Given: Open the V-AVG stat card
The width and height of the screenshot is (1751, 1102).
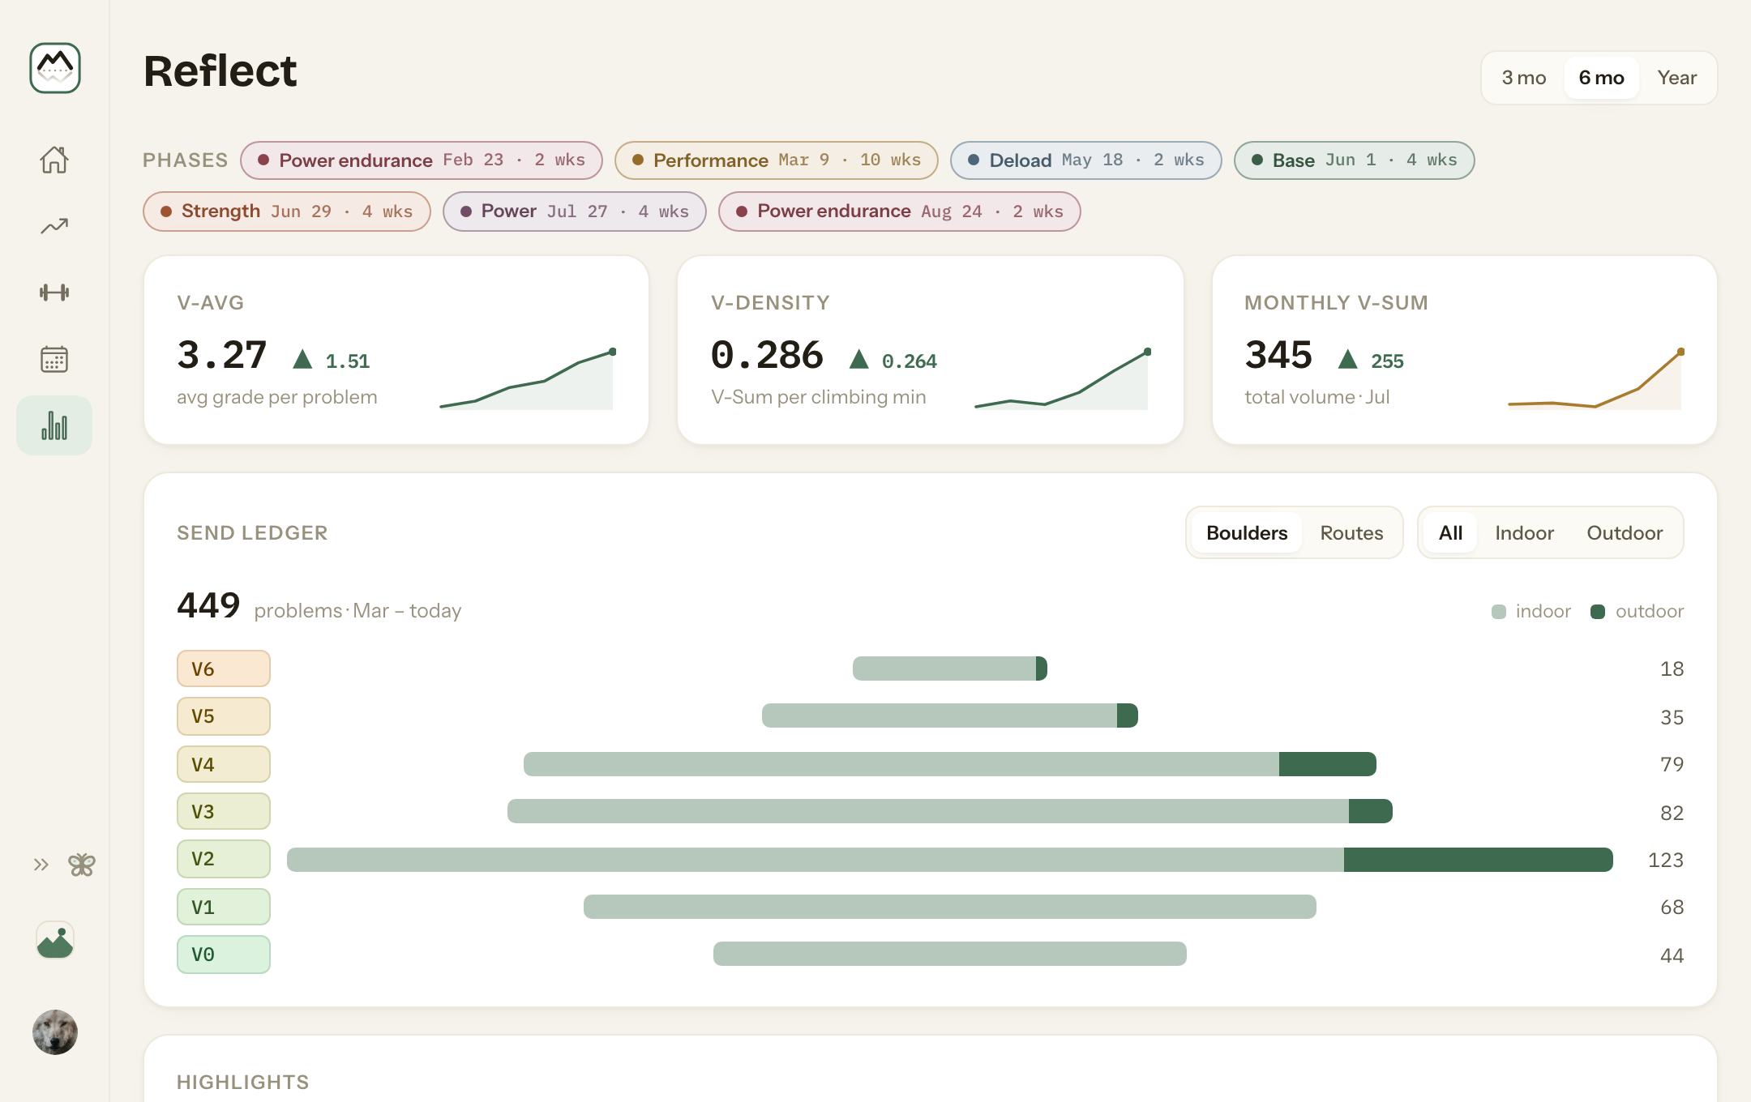Looking at the screenshot, I should pyautogui.click(x=396, y=350).
